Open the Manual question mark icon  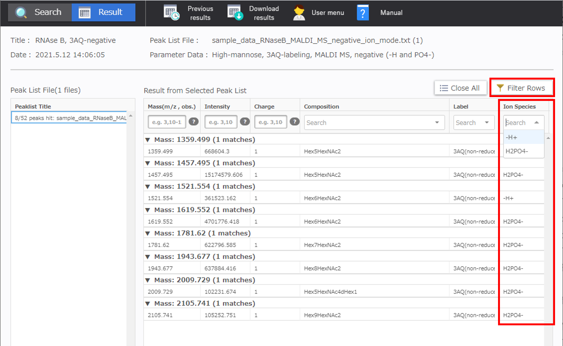[363, 13]
